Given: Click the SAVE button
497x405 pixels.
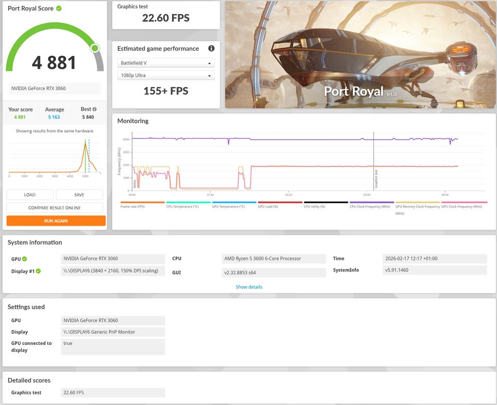Looking at the screenshot, I should tap(79, 195).
